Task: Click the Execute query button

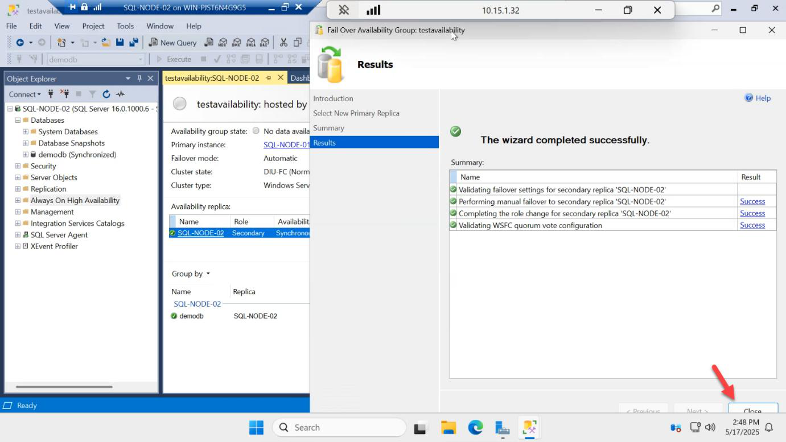Action: point(174,59)
